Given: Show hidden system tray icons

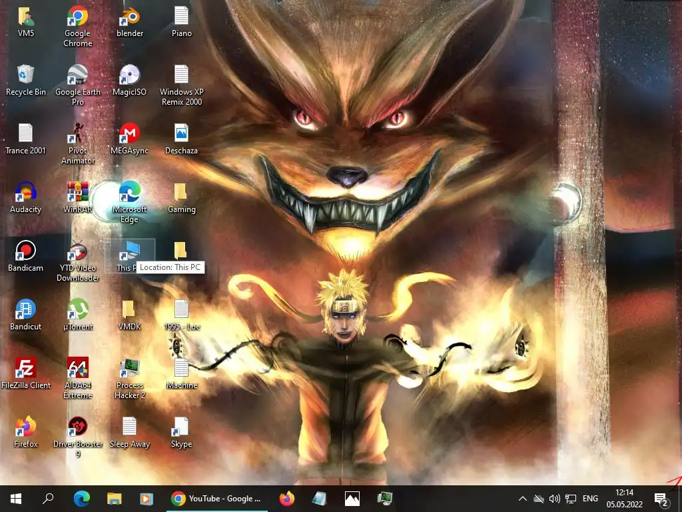Looking at the screenshot, I should point(523,499).
